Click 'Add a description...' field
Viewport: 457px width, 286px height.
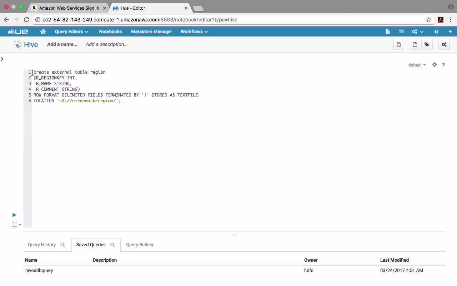pos(106,45)
